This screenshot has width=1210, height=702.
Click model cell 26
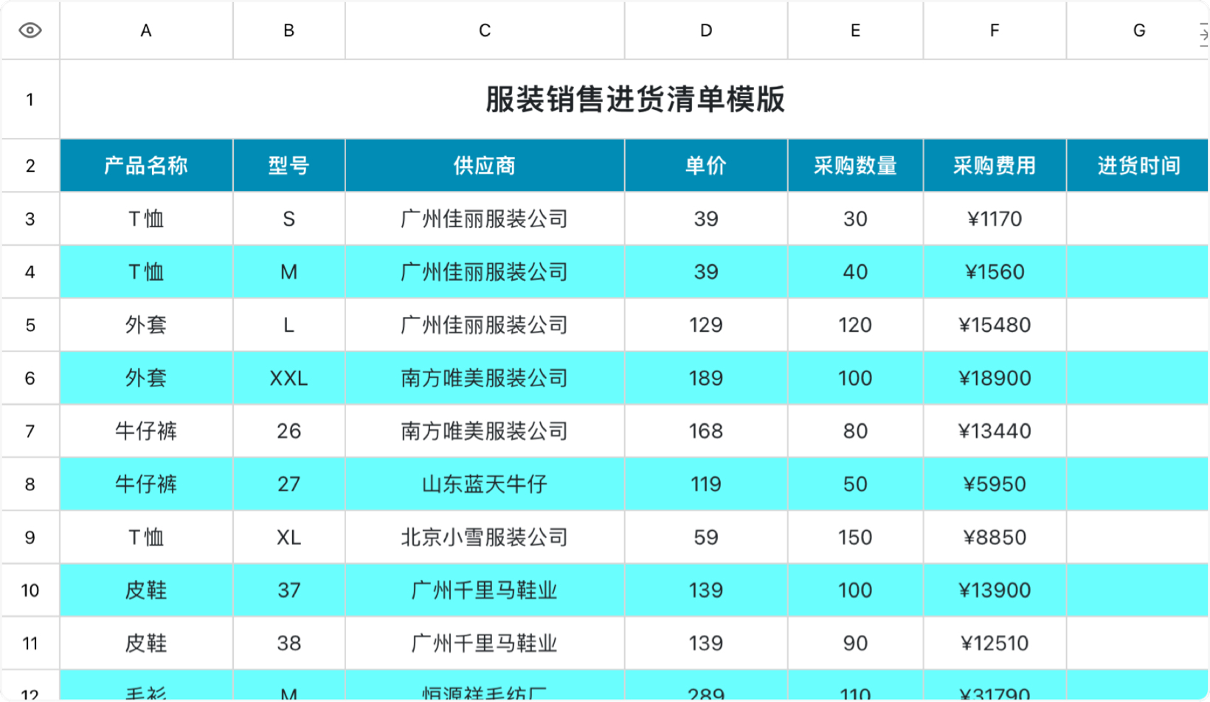pos(289,431)
